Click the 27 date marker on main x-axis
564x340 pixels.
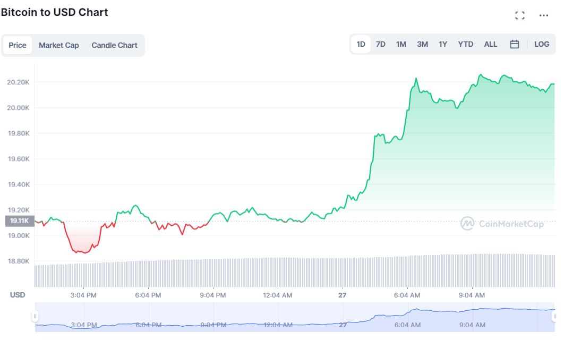[343, 295]
